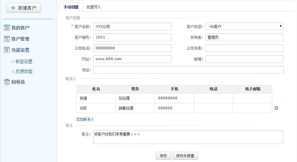Click the empty 电子邮箱 cell in 刘东 row
297x162 pixels.
[x=253, y=108]
